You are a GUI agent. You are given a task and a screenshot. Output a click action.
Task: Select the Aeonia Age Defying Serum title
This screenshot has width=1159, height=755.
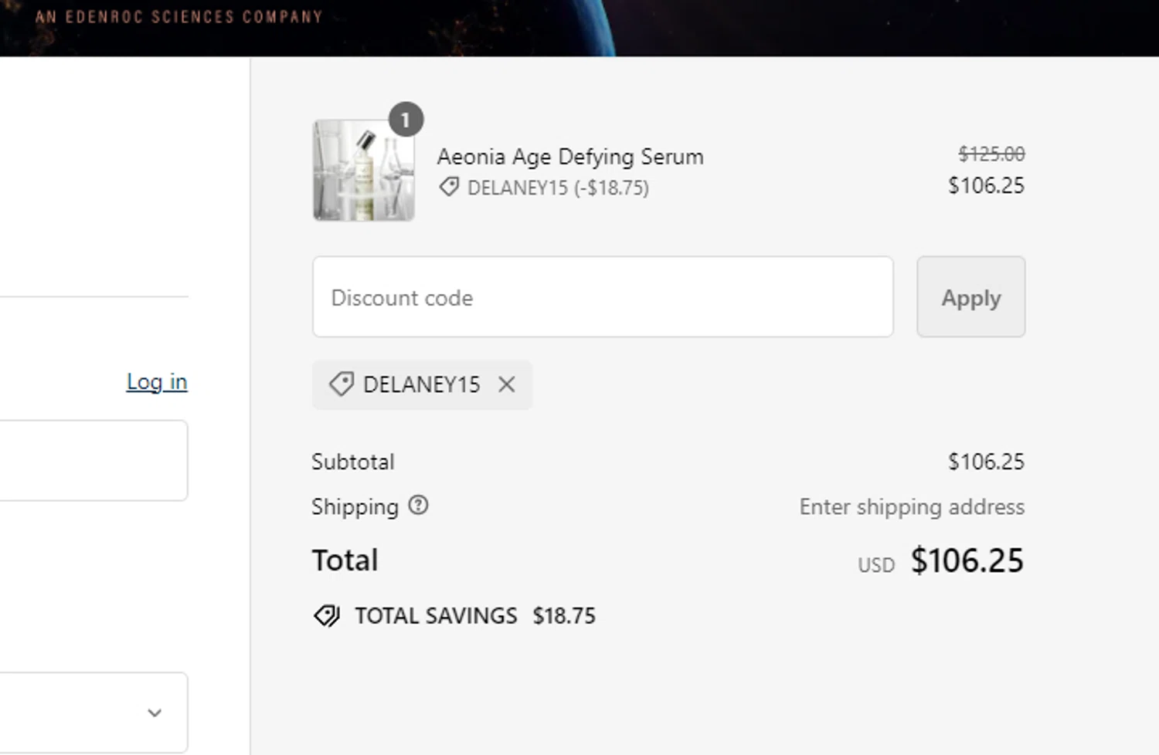tap(570, 157)
